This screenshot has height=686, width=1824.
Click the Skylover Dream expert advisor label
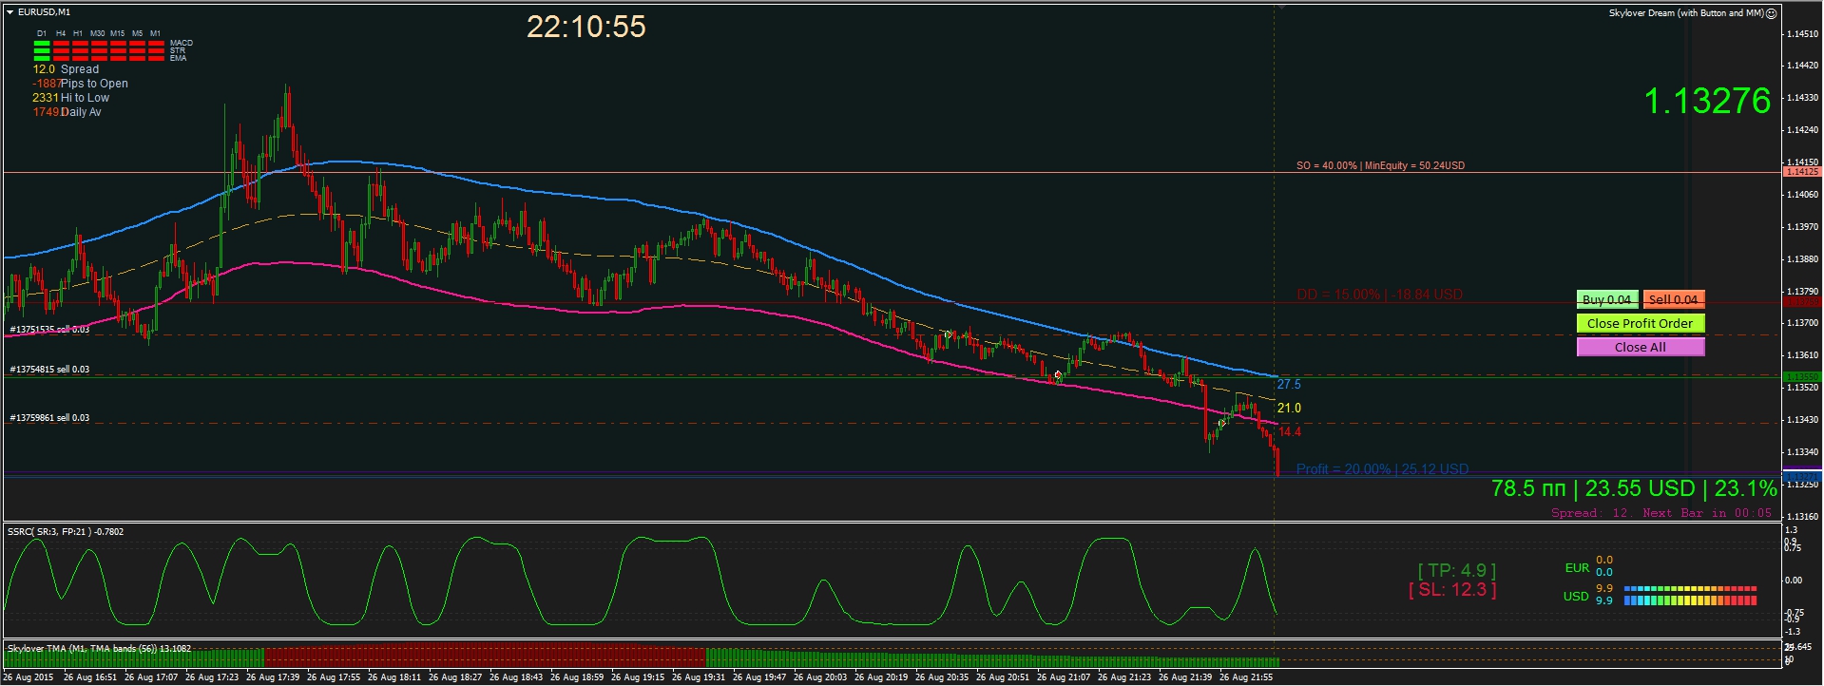click(x=1685, y=13)
